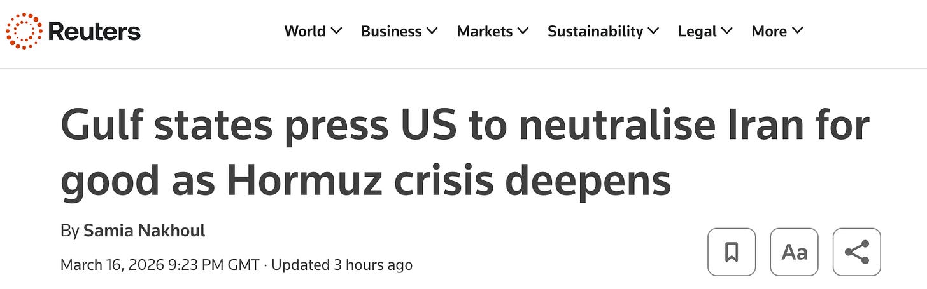This screenshot has height=289, width=927.
Task: Click the More navigation label
Action: point(769,31)
